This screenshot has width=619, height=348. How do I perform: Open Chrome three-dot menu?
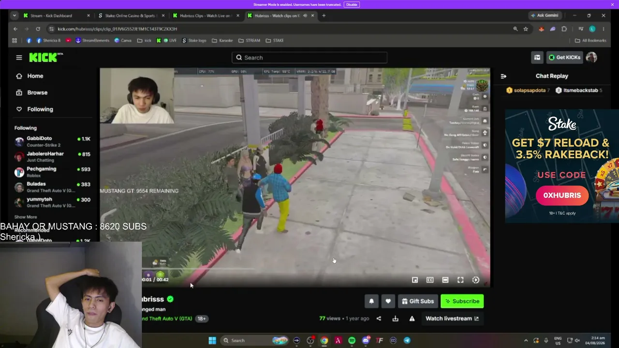click(x=603, y=29)
